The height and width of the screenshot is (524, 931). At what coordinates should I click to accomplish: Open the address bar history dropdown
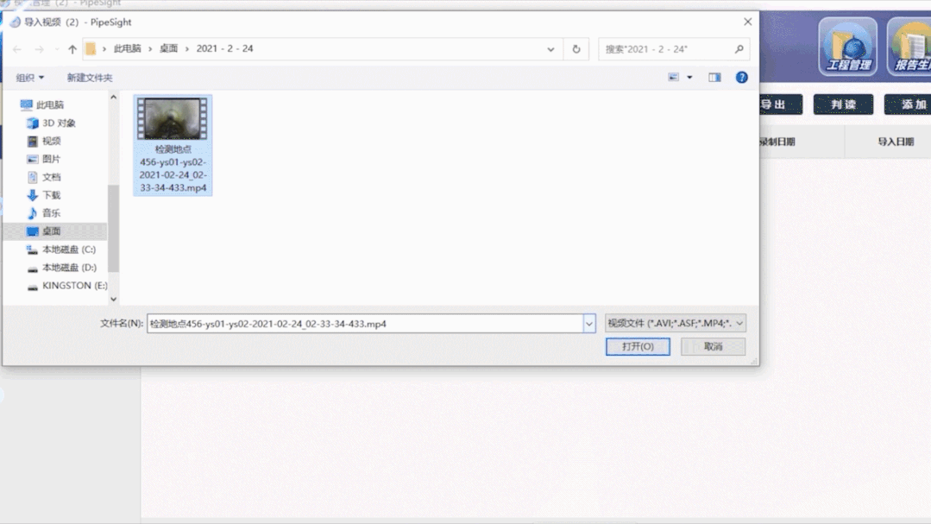click(550, 49)
